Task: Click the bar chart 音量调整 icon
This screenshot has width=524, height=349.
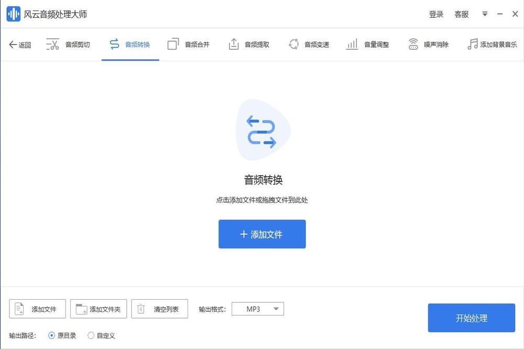Action: (352, 44)
